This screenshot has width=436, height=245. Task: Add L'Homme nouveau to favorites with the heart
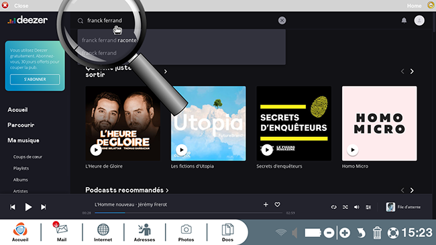point(277,205)
